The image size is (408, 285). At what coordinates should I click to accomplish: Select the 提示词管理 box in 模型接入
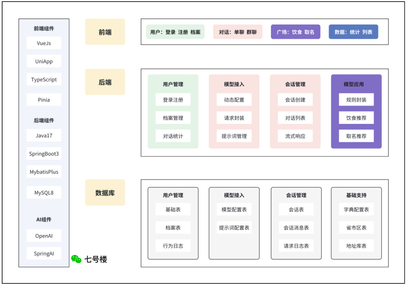click(234, 136)
